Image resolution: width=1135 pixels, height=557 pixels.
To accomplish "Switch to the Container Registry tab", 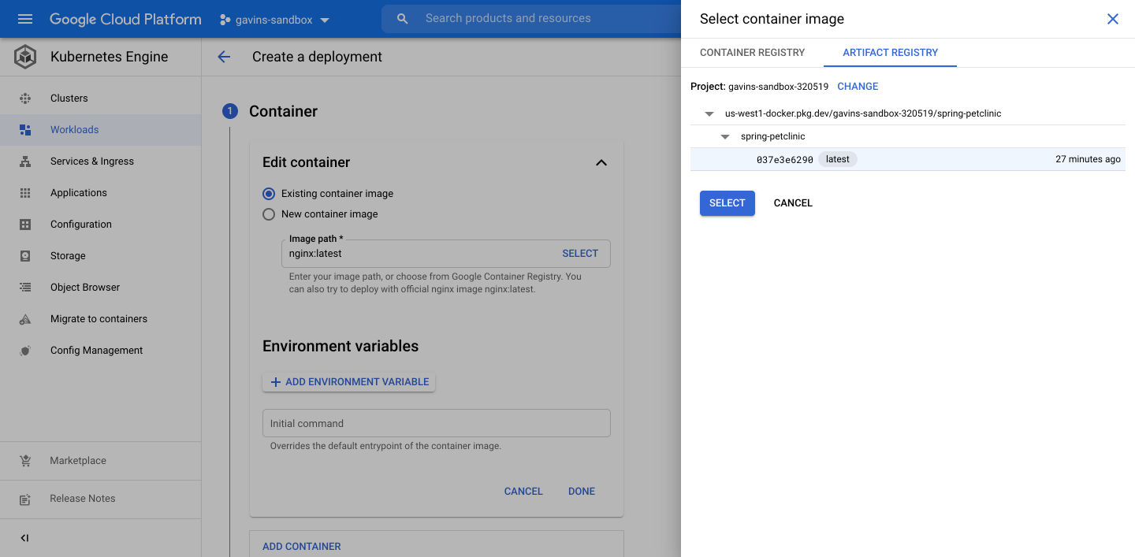I will coord(751,53).
